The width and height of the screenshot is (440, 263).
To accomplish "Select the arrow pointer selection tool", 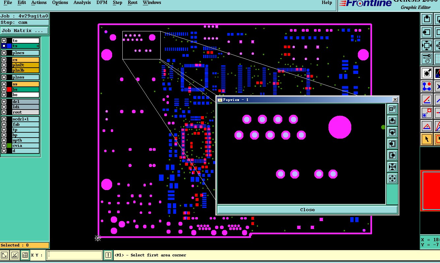I will pos(427,139).
